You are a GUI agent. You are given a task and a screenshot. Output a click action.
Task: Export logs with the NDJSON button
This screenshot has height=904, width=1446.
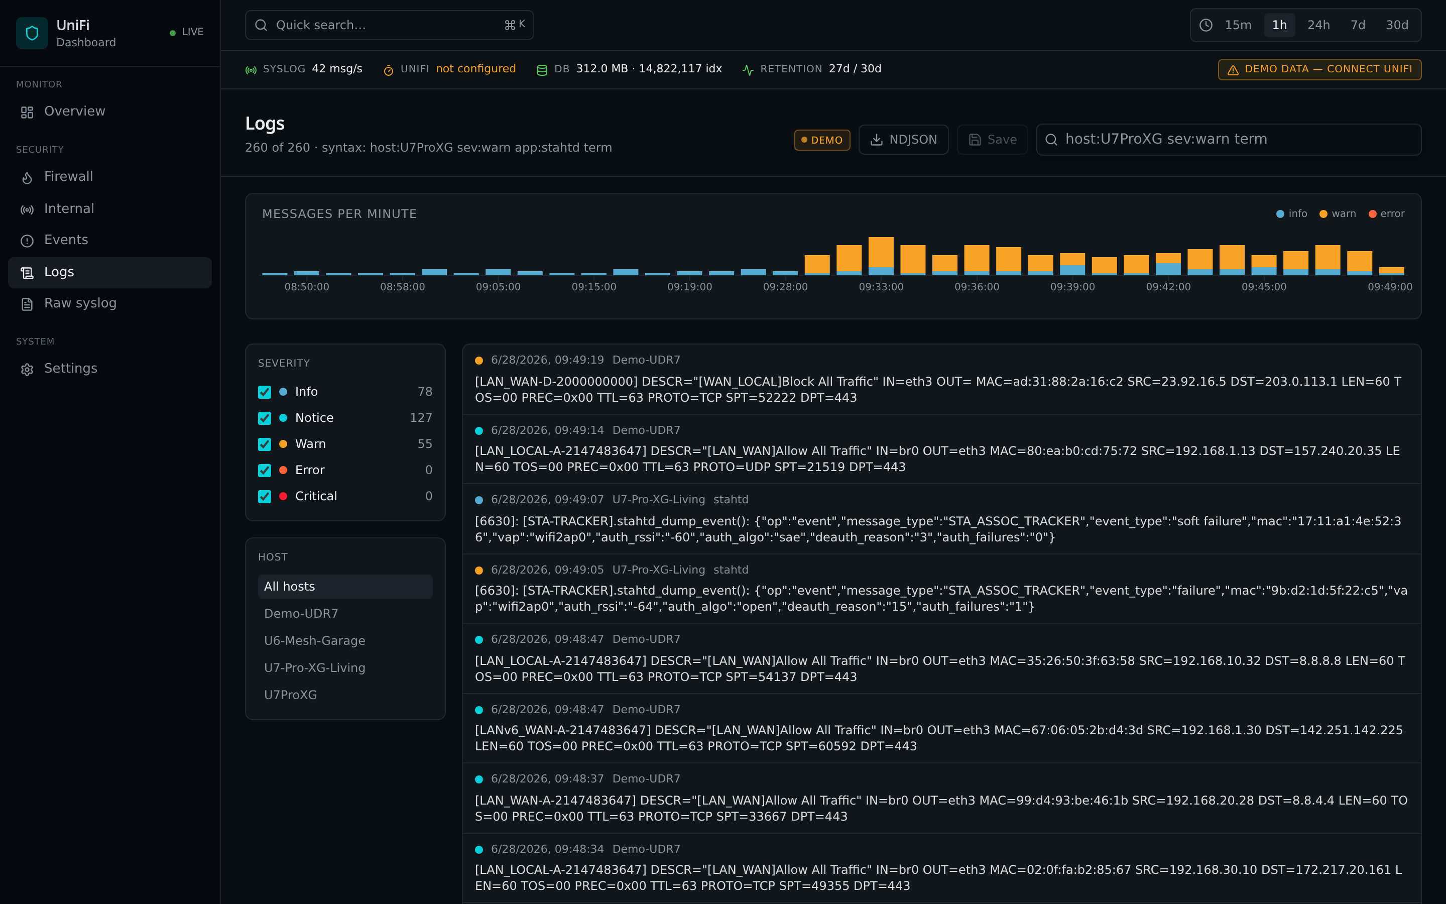pos(903,140)
